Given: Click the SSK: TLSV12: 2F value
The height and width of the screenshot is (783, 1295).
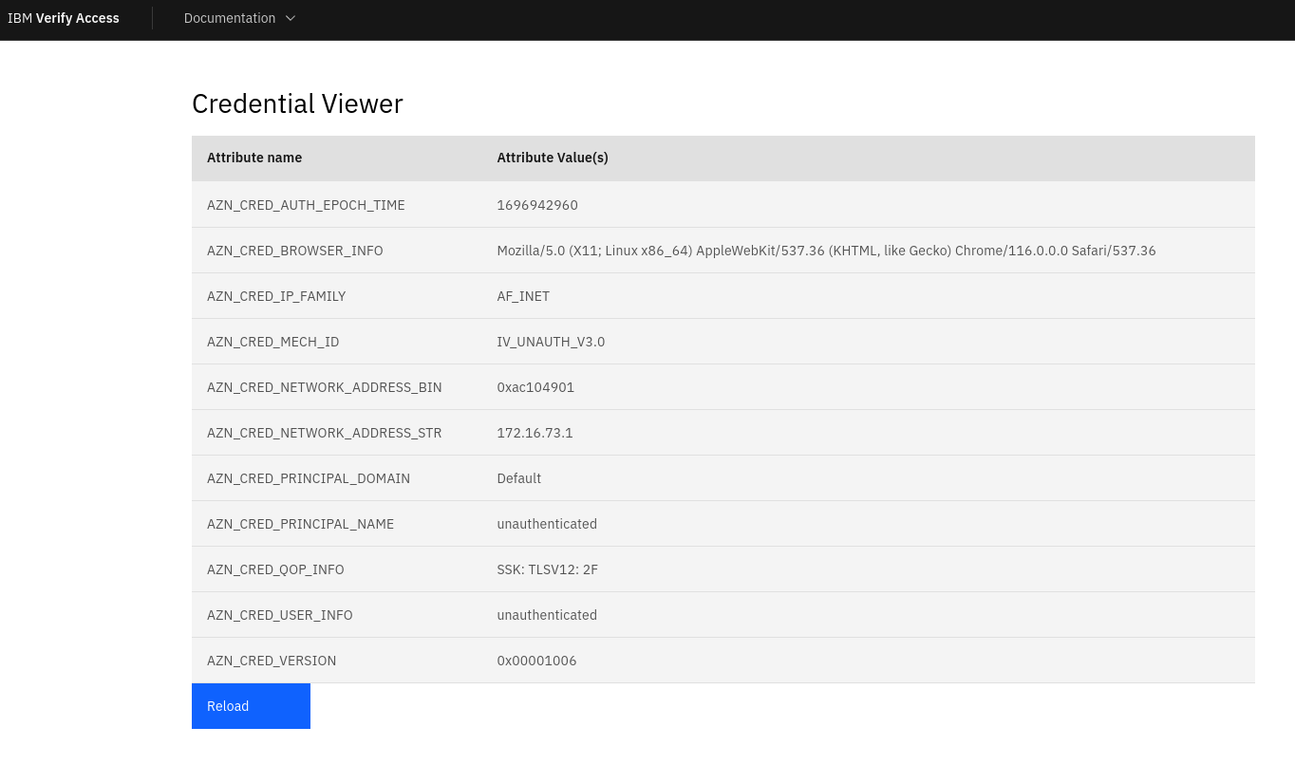Looking at the screenshot, I should tap(547, 569).
